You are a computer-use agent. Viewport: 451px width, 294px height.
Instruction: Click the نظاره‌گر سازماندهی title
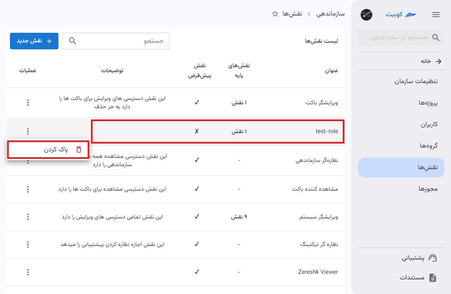[x=317, y=161]
